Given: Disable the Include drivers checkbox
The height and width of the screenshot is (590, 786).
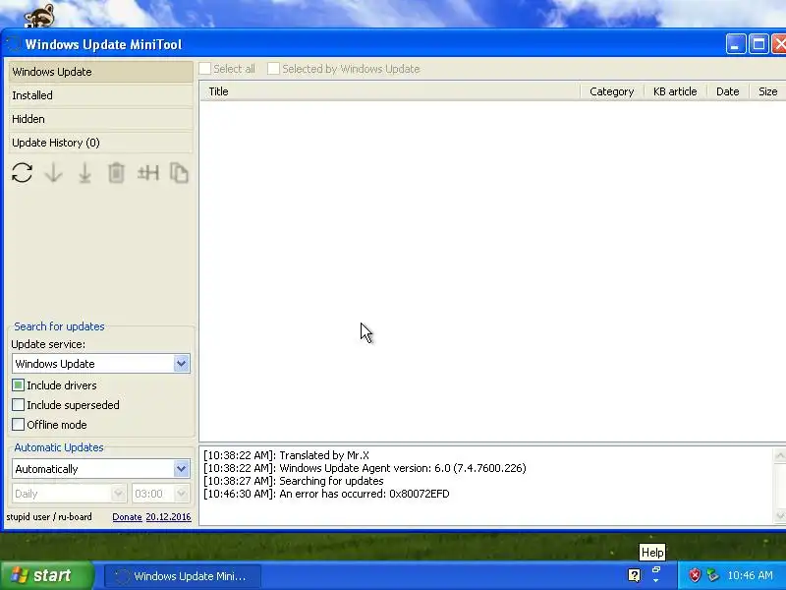Looking at the screenshot, I should pyautogui.click(x=18, y=385).
